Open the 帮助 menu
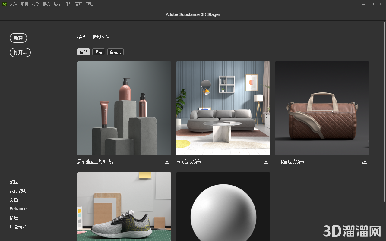The height and width of the screenshot is (241, 386). coord(90,4)
